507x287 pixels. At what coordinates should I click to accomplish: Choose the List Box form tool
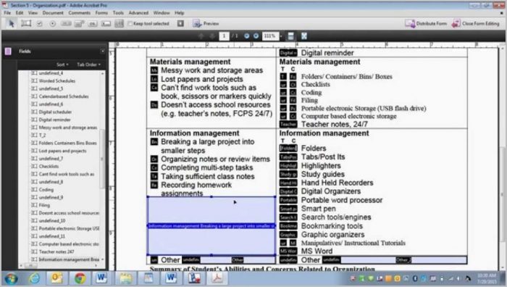click(x=66, y=24)
